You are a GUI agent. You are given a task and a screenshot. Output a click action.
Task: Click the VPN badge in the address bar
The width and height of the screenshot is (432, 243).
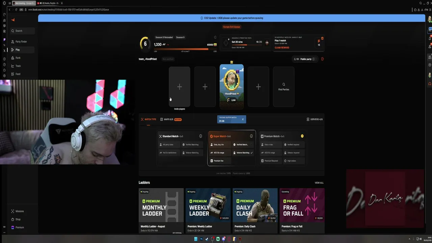[21, 10]
